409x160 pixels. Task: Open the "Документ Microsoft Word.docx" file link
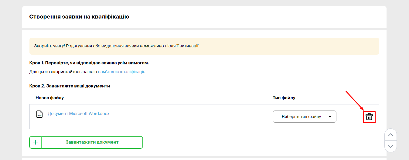79,114
